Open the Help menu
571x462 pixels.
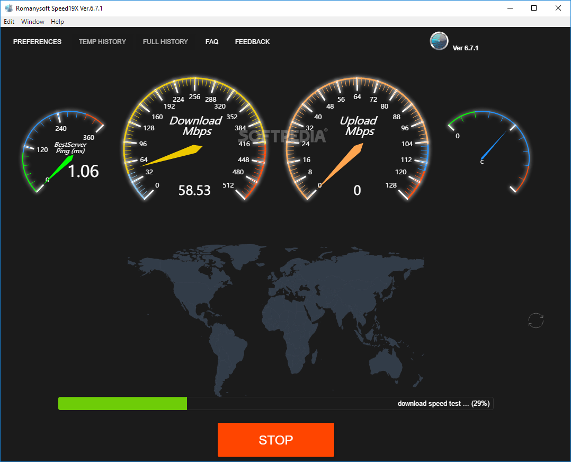coord(57,22)
